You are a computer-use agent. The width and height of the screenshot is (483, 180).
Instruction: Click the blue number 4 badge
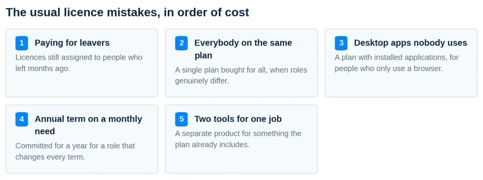coord(22,119)
